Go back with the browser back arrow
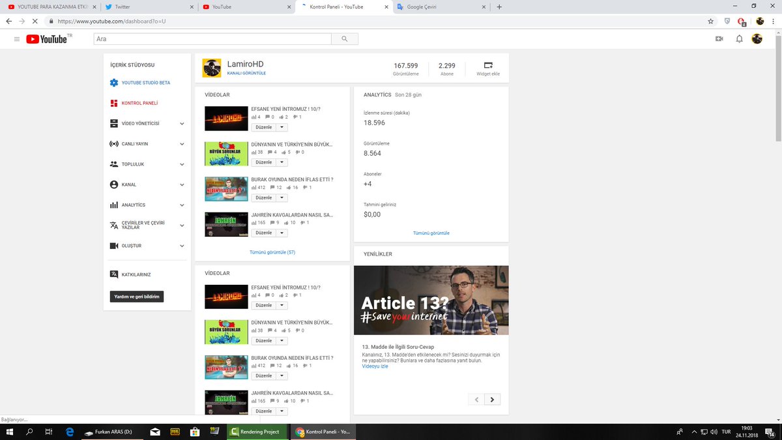The image size is (782, 440). point(8,21)
